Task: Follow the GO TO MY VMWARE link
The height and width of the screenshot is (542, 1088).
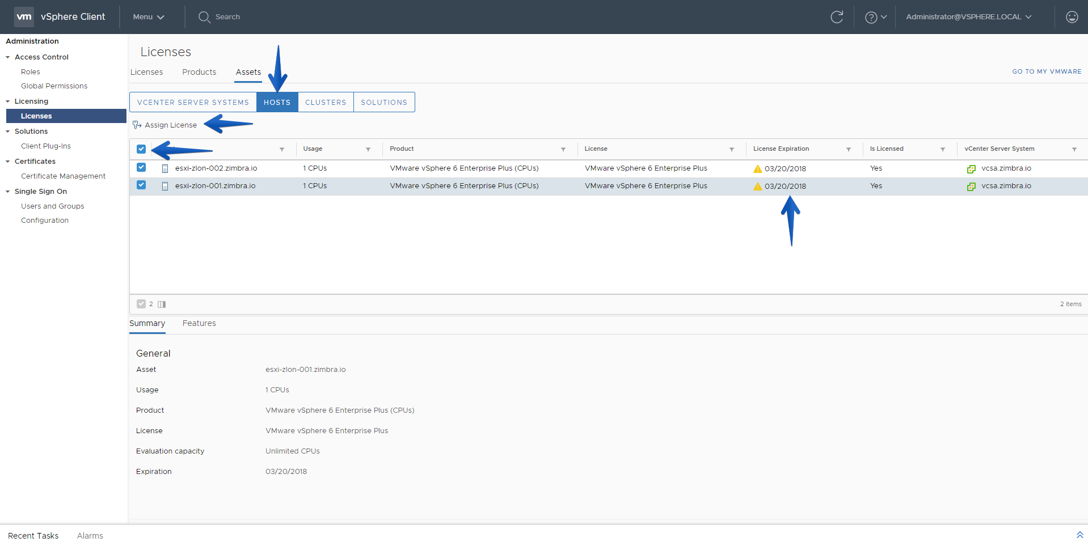Action: (x=1047, y=71)
